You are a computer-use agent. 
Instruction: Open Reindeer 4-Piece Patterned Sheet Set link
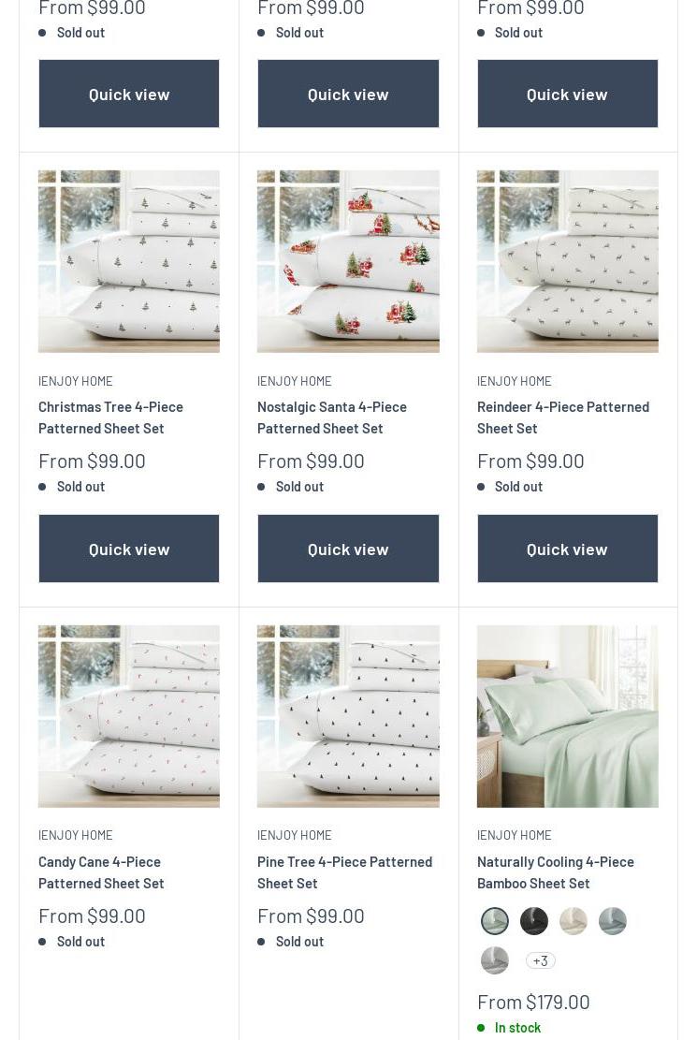pyautogui.click(x=563, y=417)
